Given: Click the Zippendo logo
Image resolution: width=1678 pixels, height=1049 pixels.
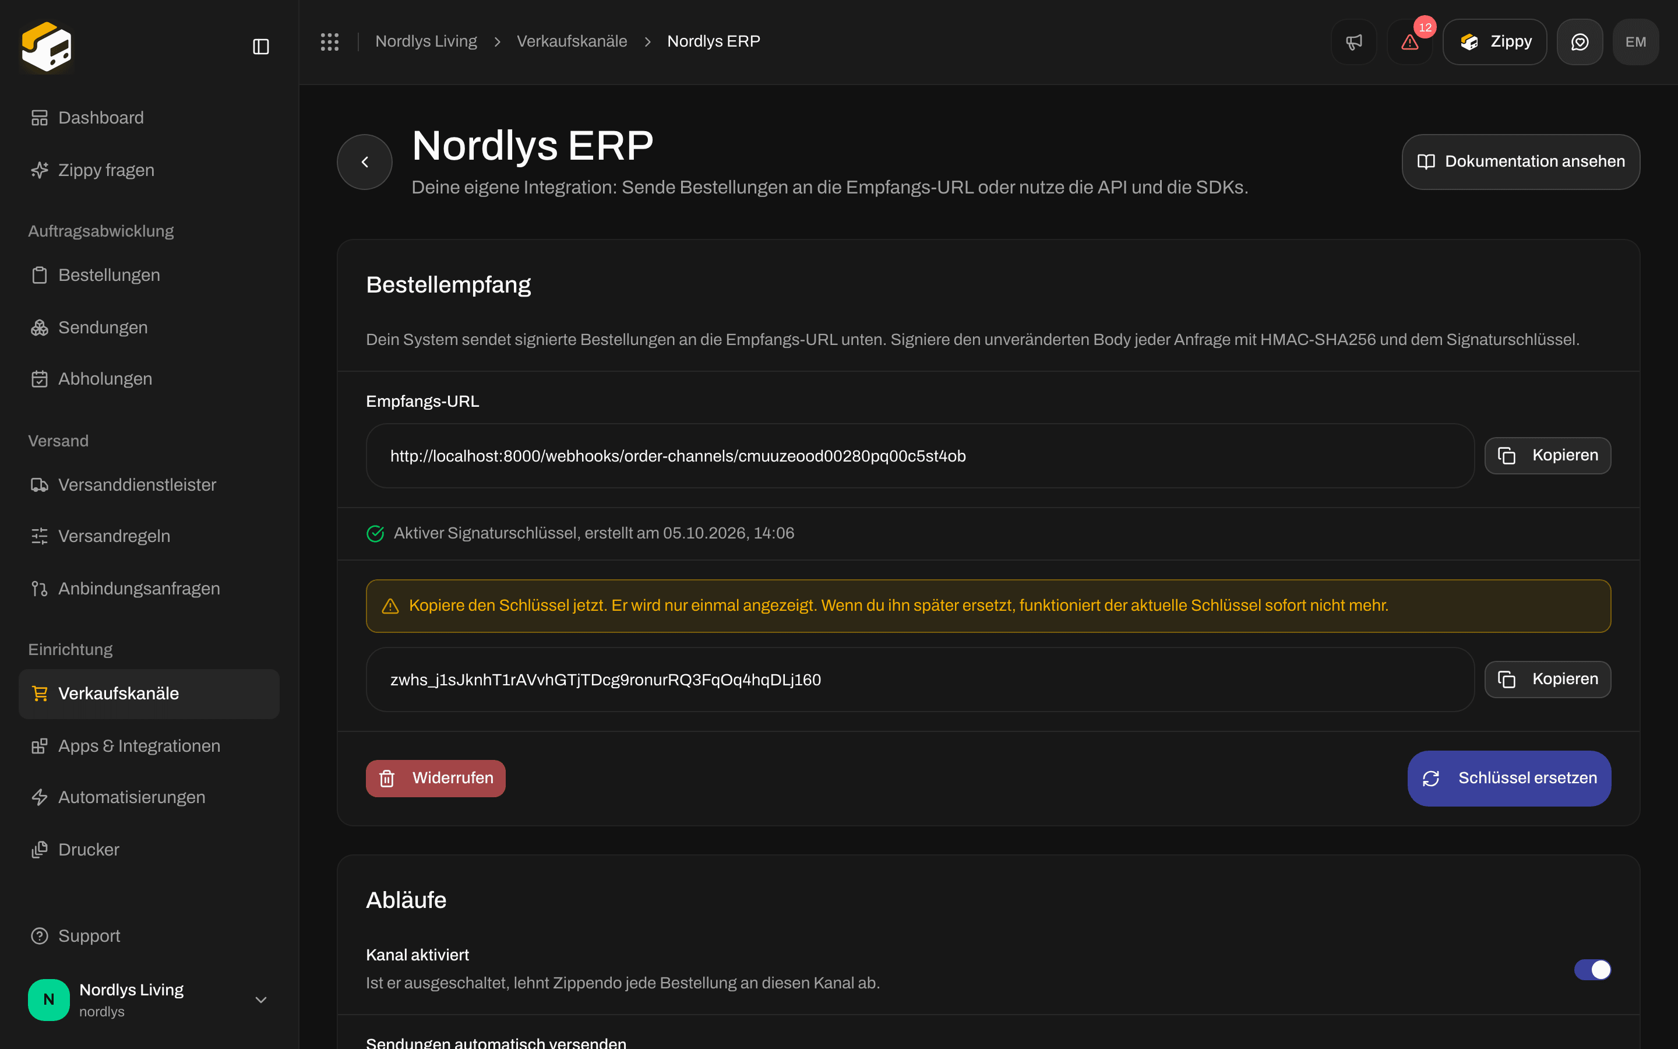Looking at the screenshot, I should pyautogui.click(x=47, y=47).
